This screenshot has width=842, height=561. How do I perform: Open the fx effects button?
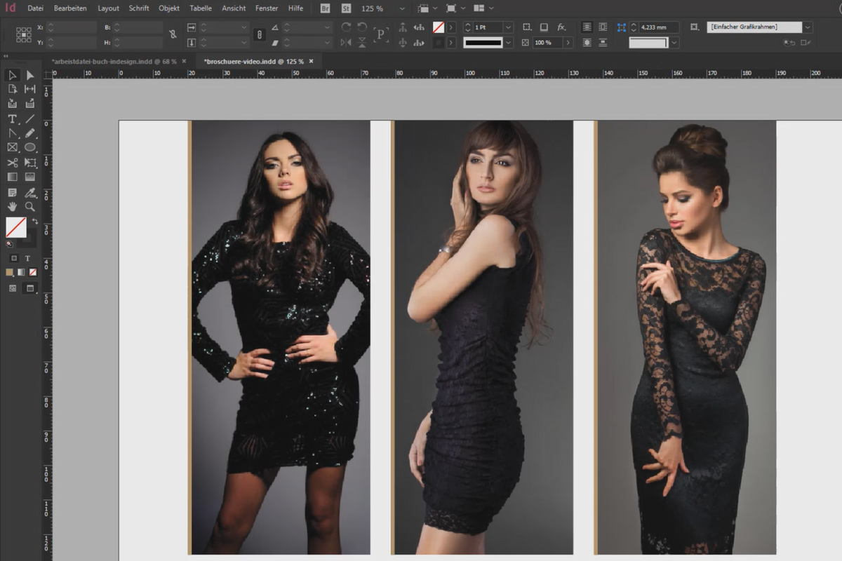coord(561,27)
